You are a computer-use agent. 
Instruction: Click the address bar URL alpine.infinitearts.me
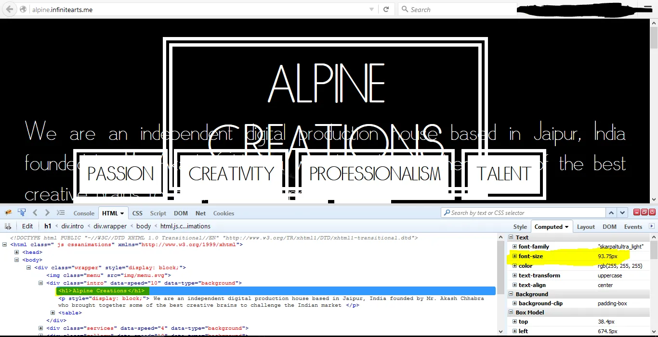coord(62,10)
